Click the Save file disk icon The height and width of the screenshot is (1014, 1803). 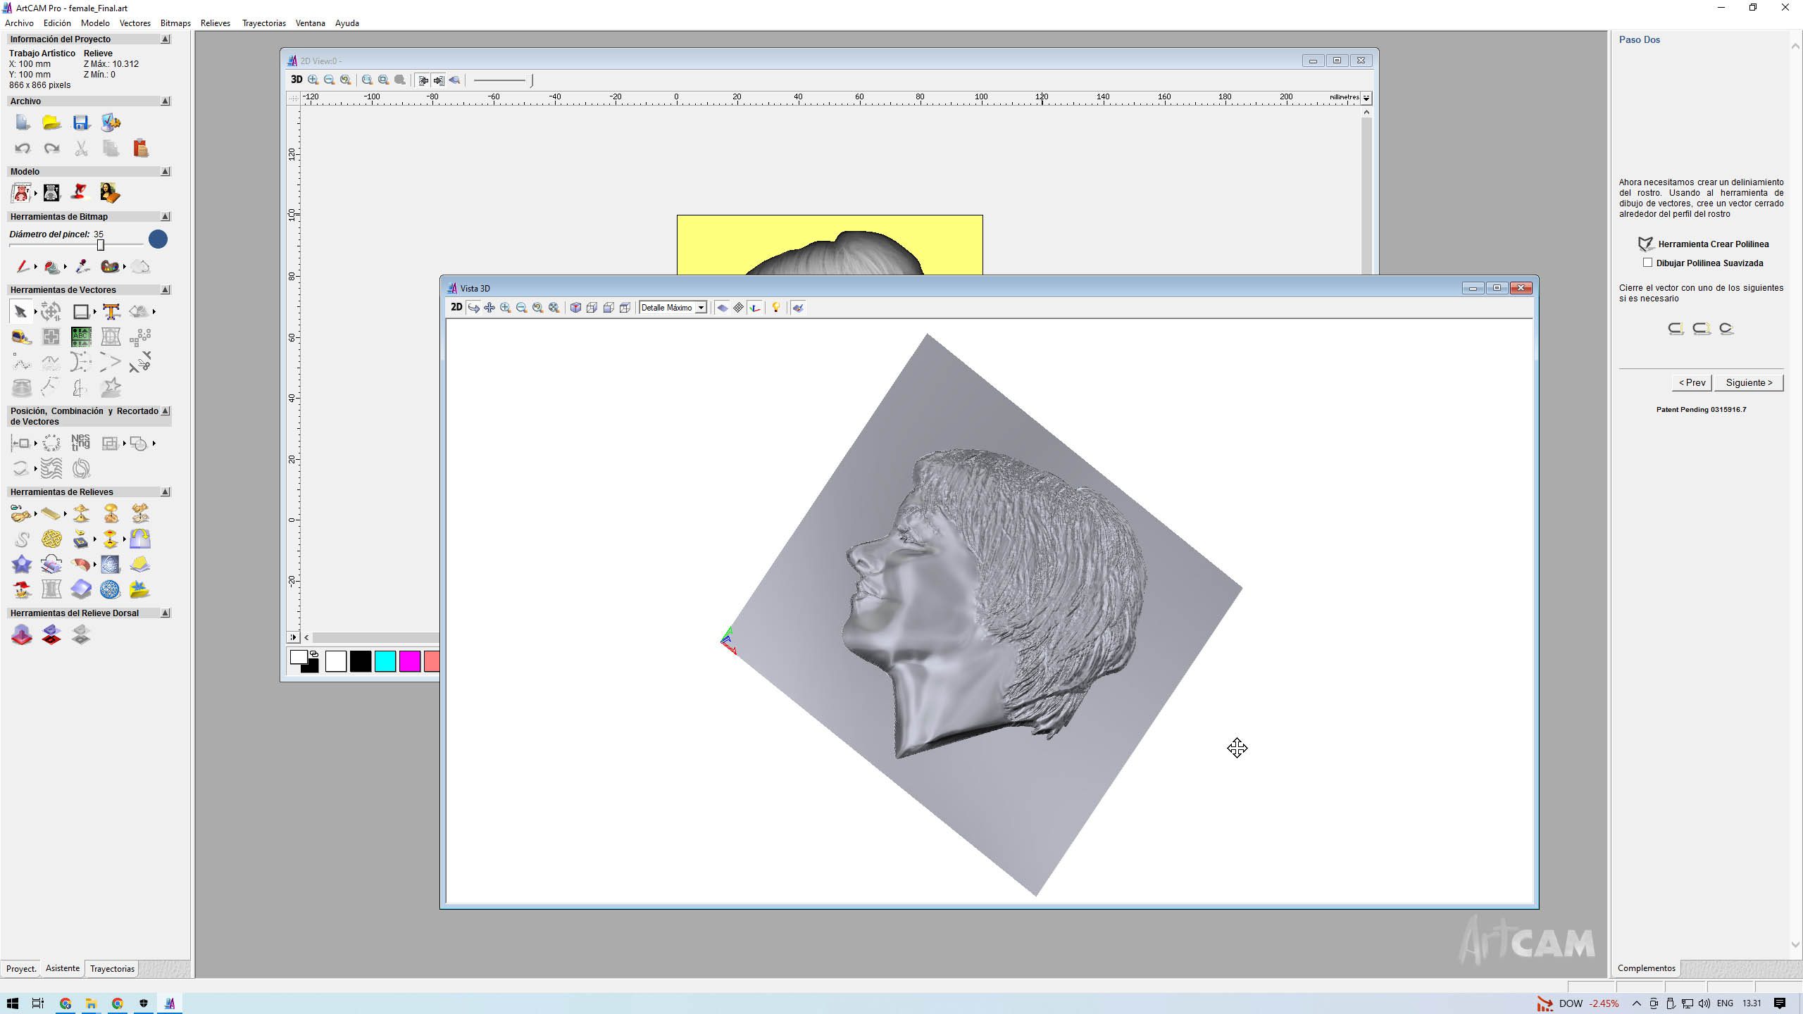point(81,123)
